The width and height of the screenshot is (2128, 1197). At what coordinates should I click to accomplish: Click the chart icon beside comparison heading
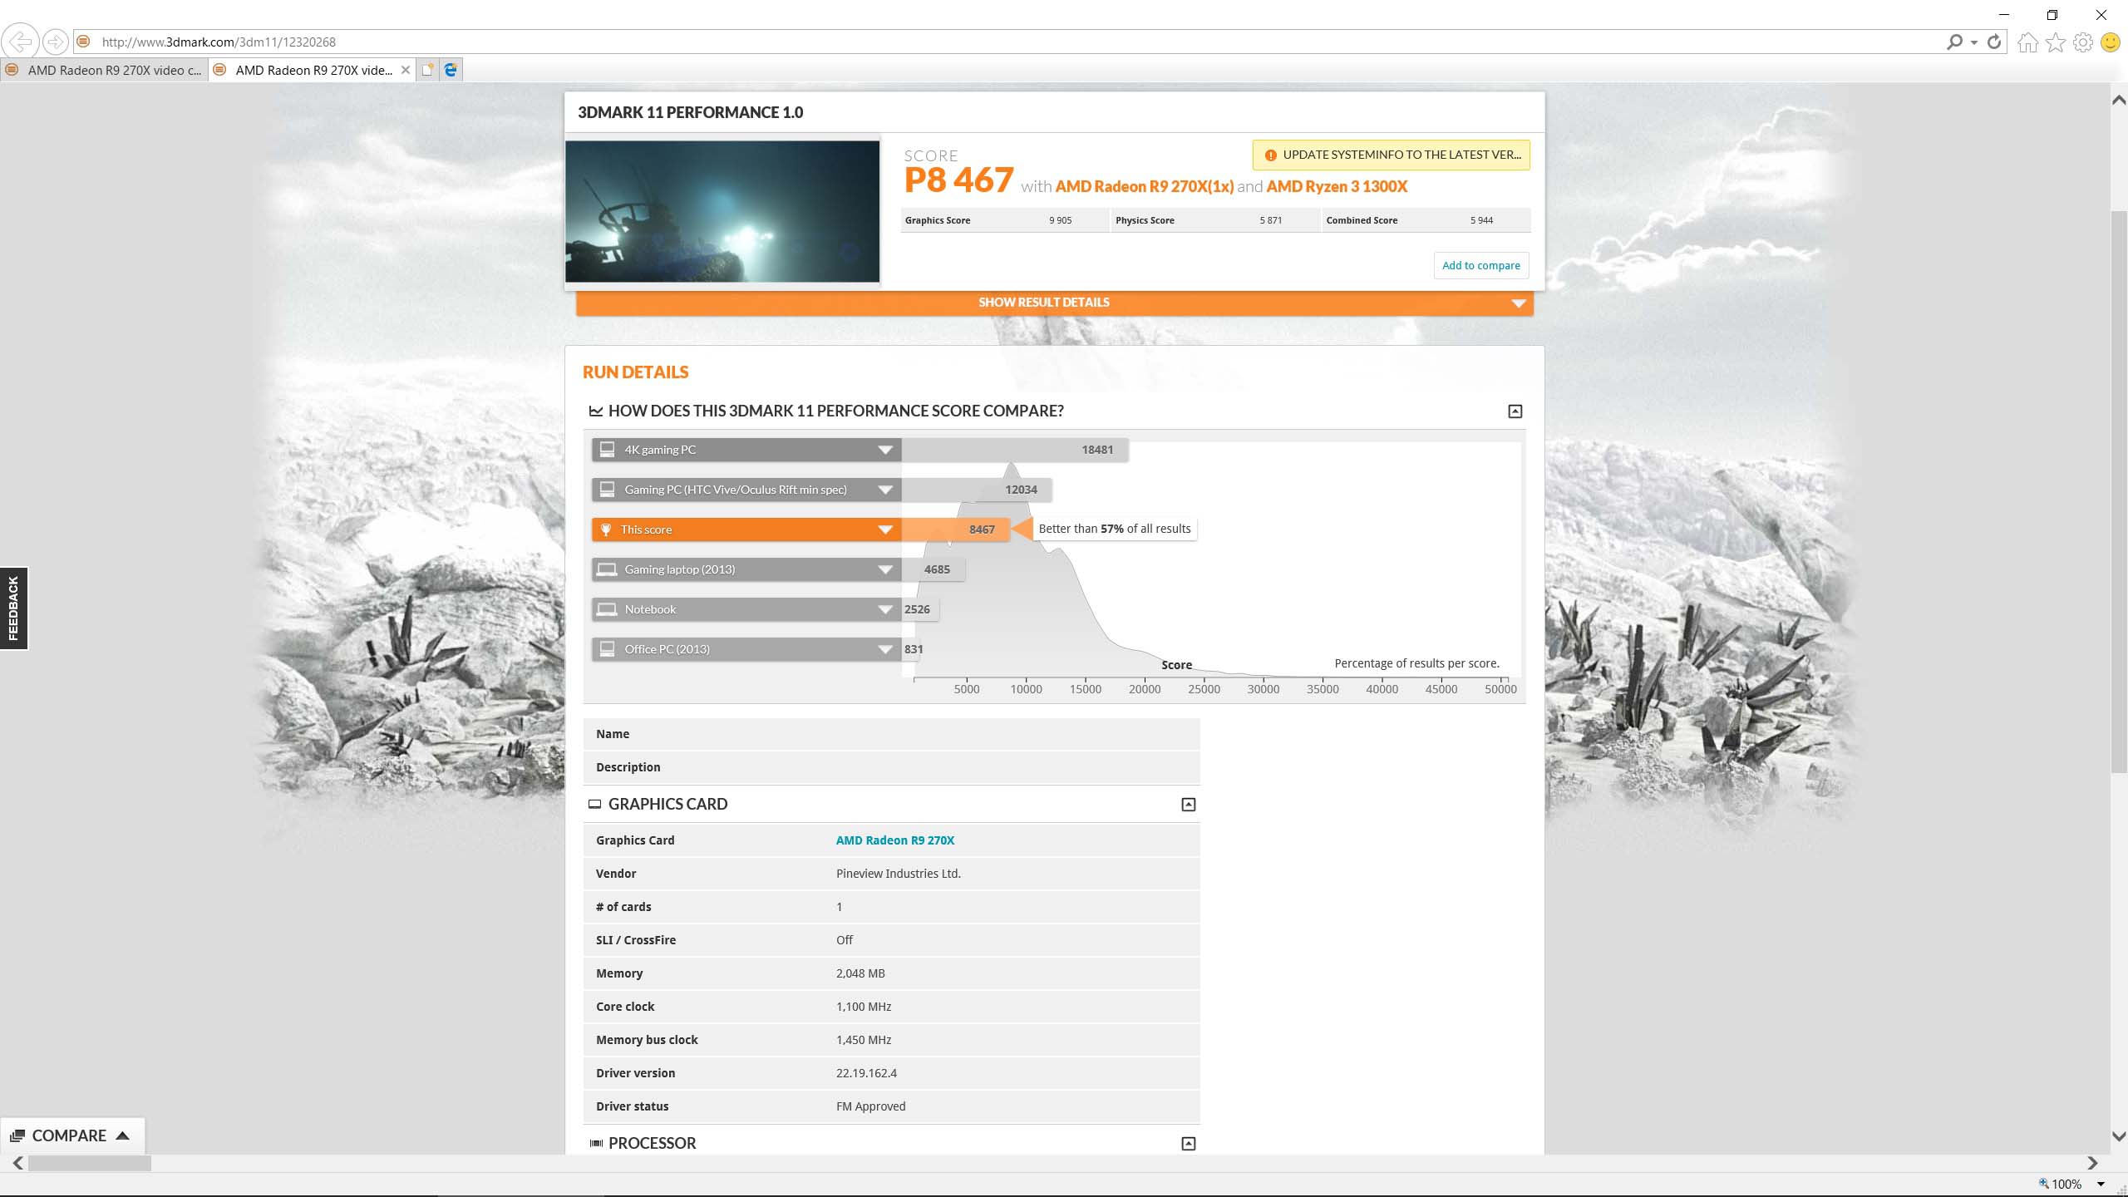(596, 411)
